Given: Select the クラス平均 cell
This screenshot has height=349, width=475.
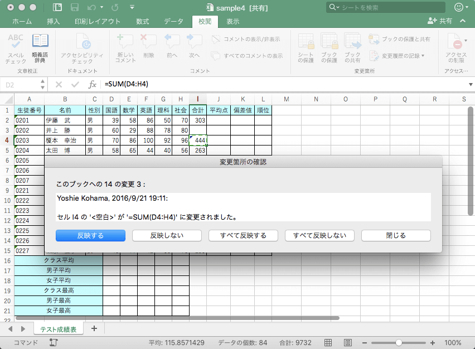Looking at the screenshot, I should pos(59,260).
